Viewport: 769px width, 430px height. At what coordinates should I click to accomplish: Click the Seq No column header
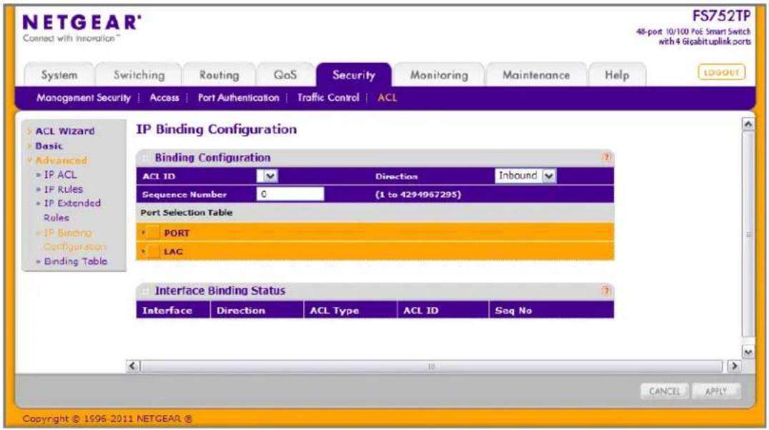click(x=551, y=311)
